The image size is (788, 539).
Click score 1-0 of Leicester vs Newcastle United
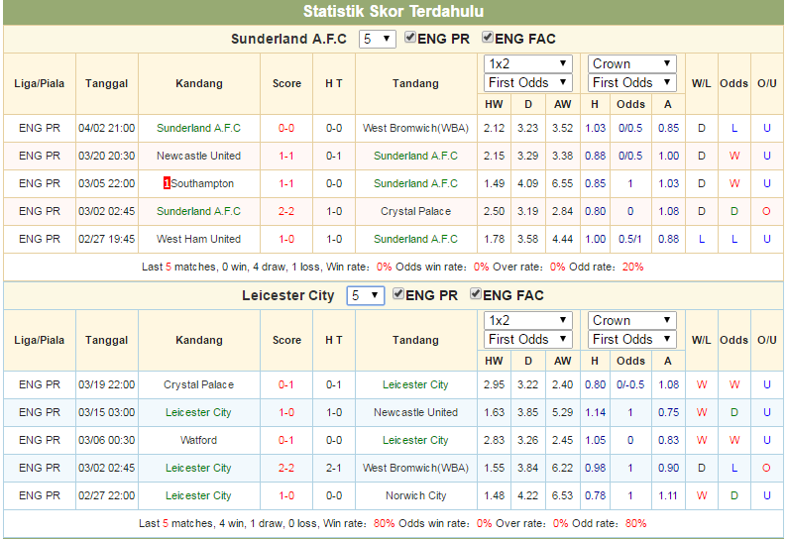tap(286, 412)
